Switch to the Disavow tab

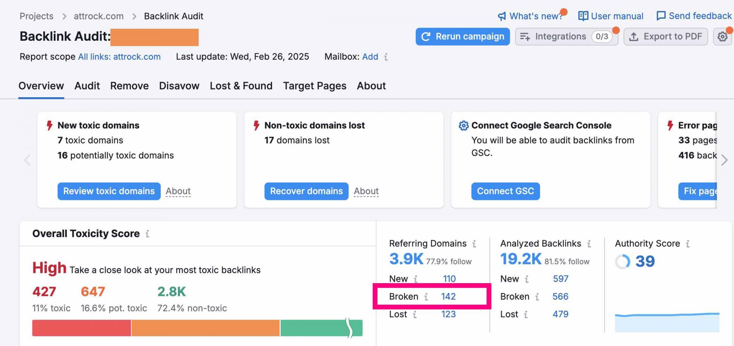click(x=179, y=86)
